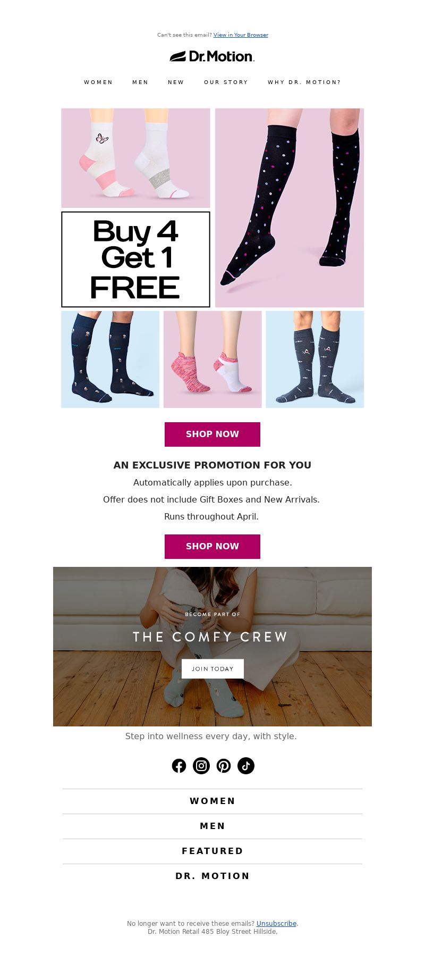Open the FEATURED footer link
This screenshot has width=425, height=962.
[212, 851]
